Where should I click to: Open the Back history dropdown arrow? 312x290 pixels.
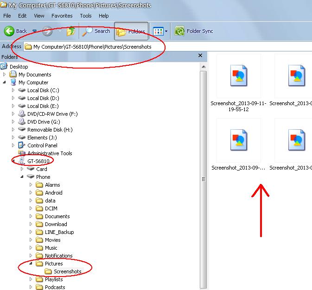pyautogui.click(x=35, y=31)
